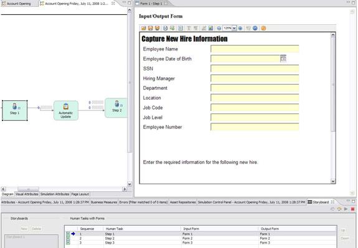Click the storyboard play icon

[x=346, y=209]
